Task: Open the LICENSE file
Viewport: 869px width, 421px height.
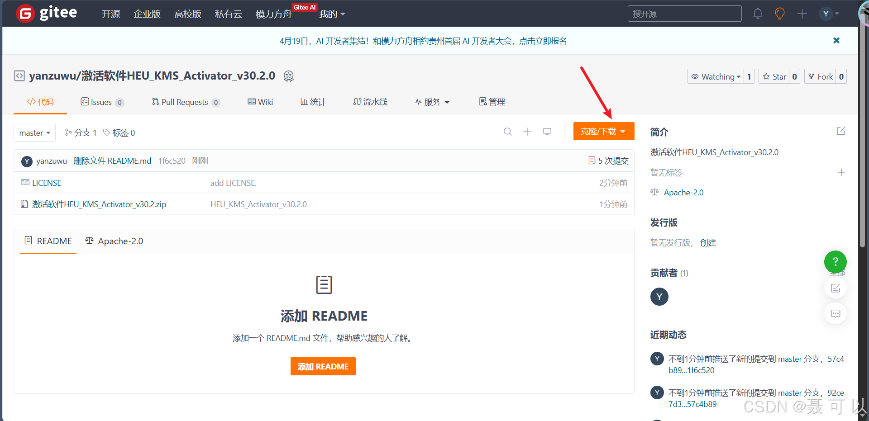Action: coord(47,183)
